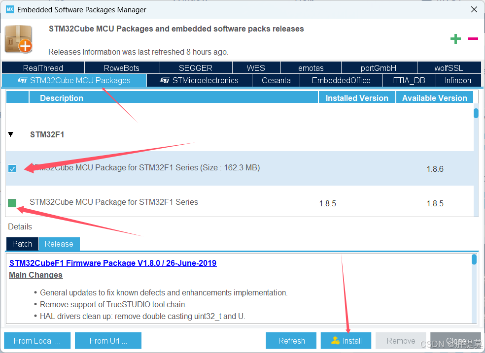The width and height of the screenshot is (485, 353).
Task: Click the From Local button
Action: tap(37, 341)
